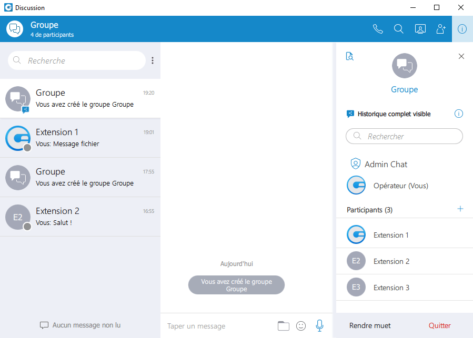The width and height of the screenshot is (473, 338).
Task: Click the speech bubble icon beside Aucun message
Action: pyautogui.click(x=44, y=325)
